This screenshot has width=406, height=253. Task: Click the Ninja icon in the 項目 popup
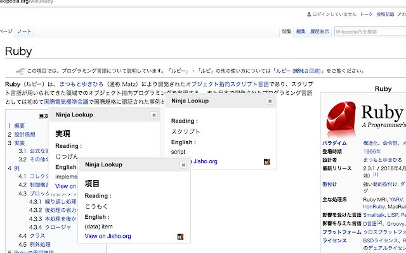point(180,237)
